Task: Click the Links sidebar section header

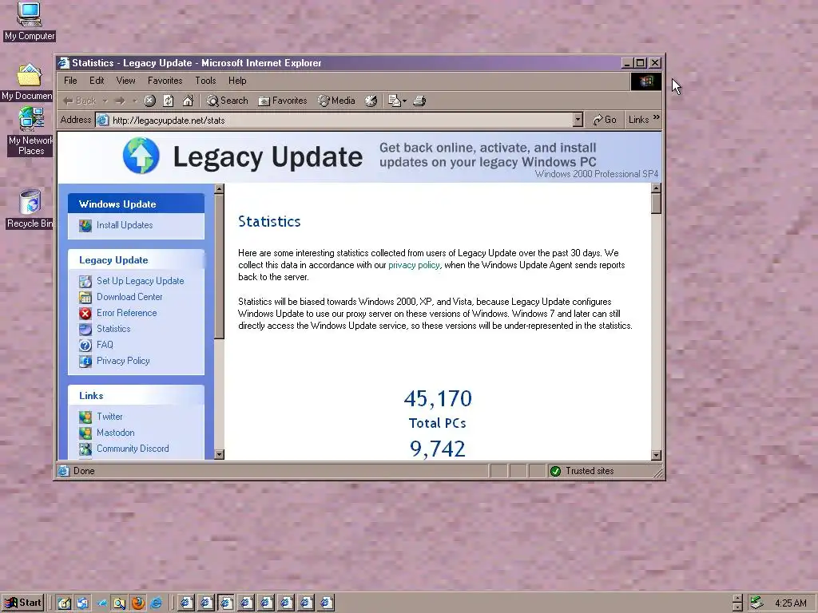Action: (136, 396)
